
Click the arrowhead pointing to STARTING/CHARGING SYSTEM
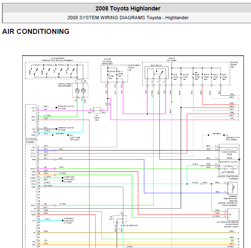point(63,221)
